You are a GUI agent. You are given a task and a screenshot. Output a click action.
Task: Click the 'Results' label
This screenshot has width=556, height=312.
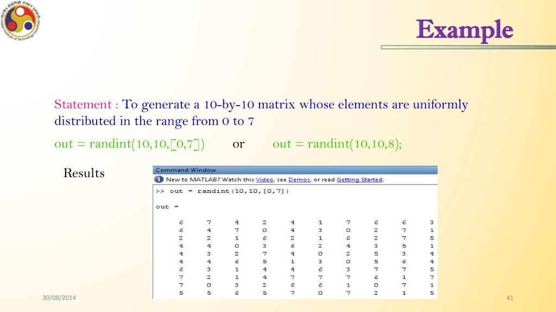point(84,173)
